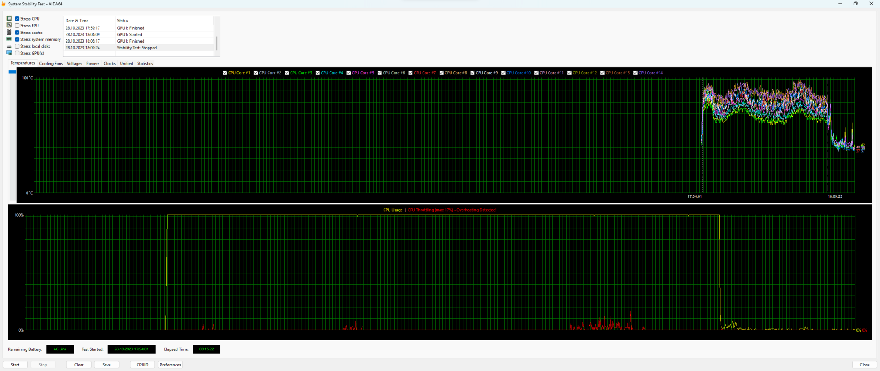Click the 17:54:01 time marker on temperature graph

[x=694, y=196]
